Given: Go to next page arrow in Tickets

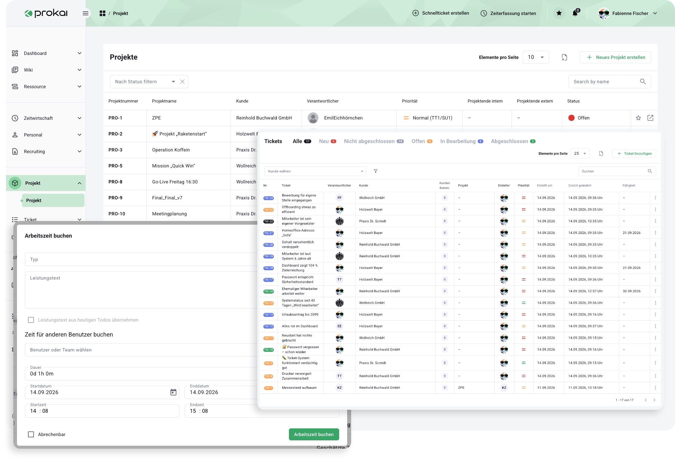Looking at the screenshot, I should click(654, 400).
